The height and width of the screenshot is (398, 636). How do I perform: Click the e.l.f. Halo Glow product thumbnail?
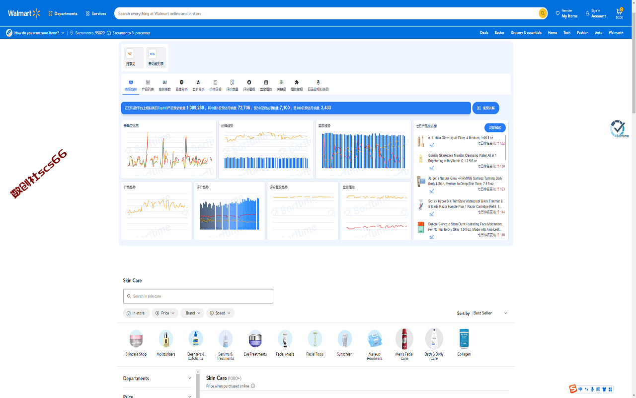pos(421,141)
